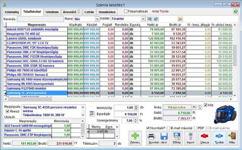Click the Készlet column header
The image size is (242, 150).
point(92,25)
